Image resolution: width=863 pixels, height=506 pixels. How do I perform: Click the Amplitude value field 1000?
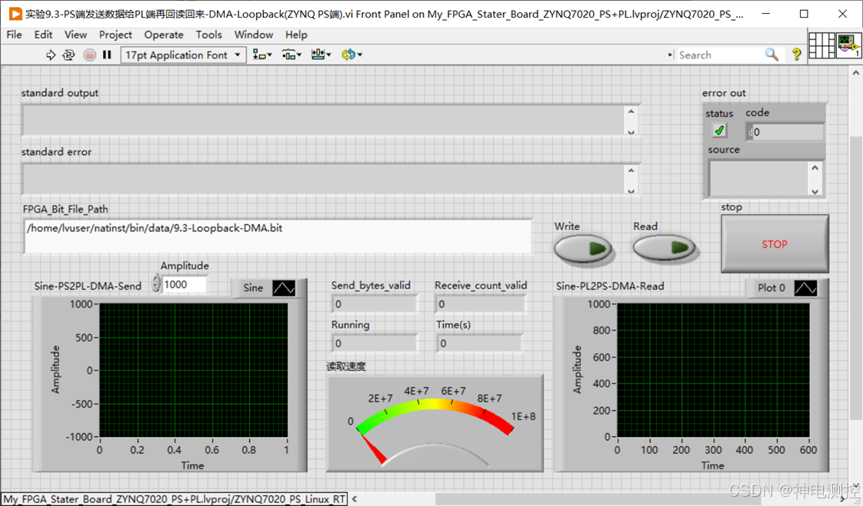click(x=184, y=284)
